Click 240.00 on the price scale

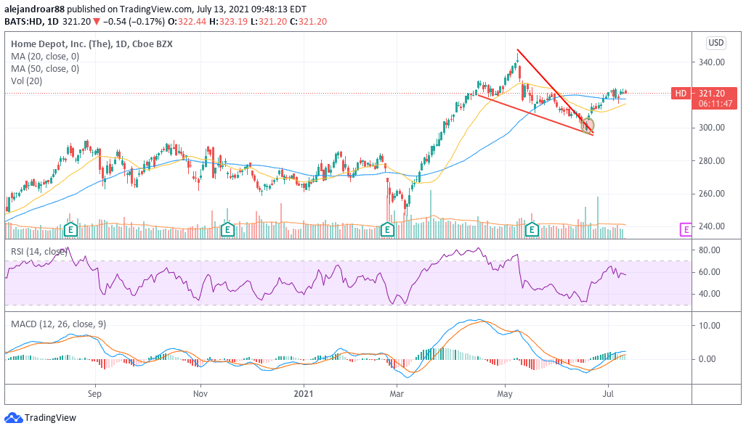coord(712,226)
